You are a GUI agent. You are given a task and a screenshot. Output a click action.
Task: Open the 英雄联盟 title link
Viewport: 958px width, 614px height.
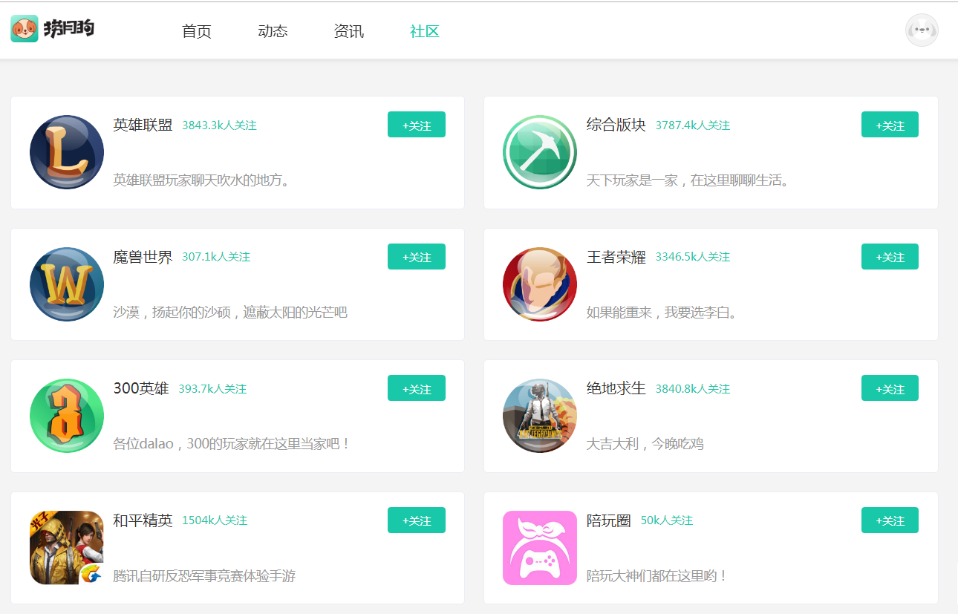143,125
